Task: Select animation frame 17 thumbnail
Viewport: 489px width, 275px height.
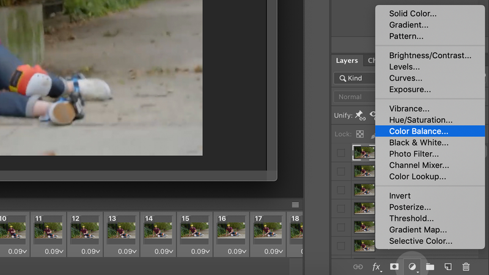Action: (268, 230)
